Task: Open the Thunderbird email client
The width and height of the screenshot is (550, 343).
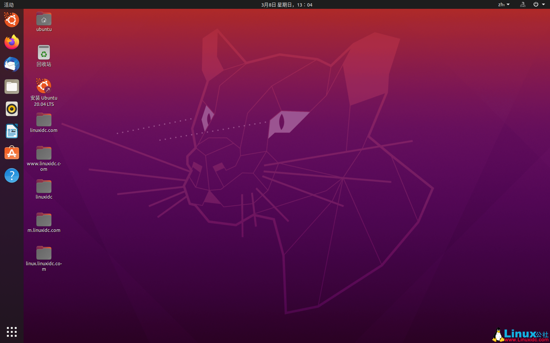Action: coord(11,65)
